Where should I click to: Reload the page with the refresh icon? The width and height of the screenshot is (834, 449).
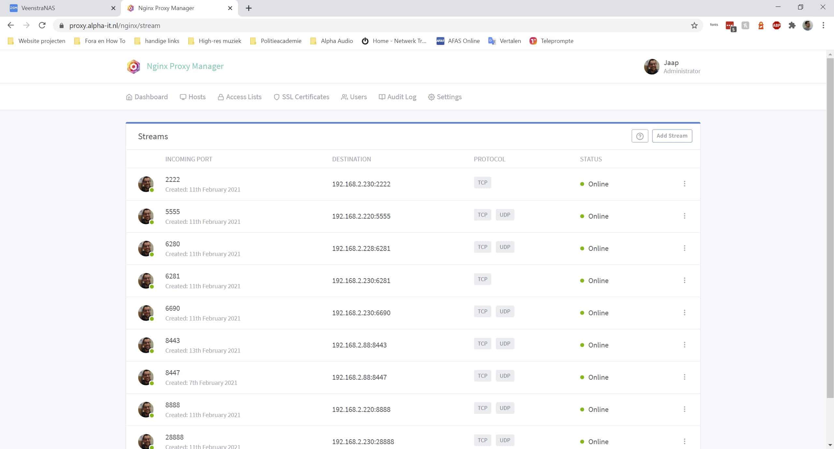[x=42, y=25]
